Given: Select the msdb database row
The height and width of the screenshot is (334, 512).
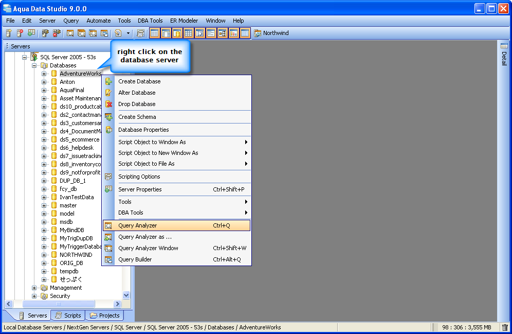Looking at the screenshot, I should coord(66,222).
